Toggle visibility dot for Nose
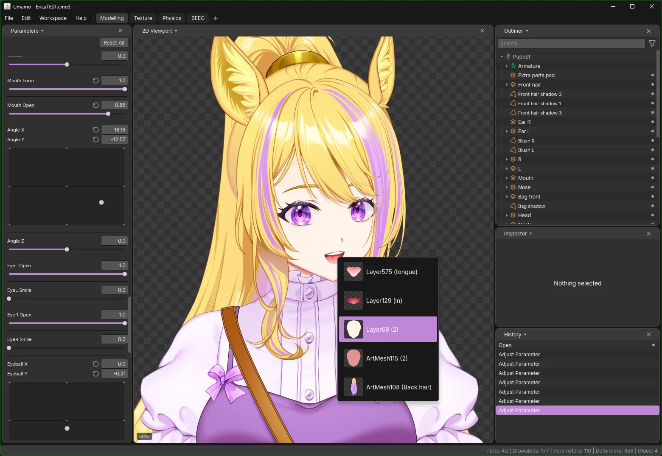Screen dimensions: 662x456 click(653, 187)
